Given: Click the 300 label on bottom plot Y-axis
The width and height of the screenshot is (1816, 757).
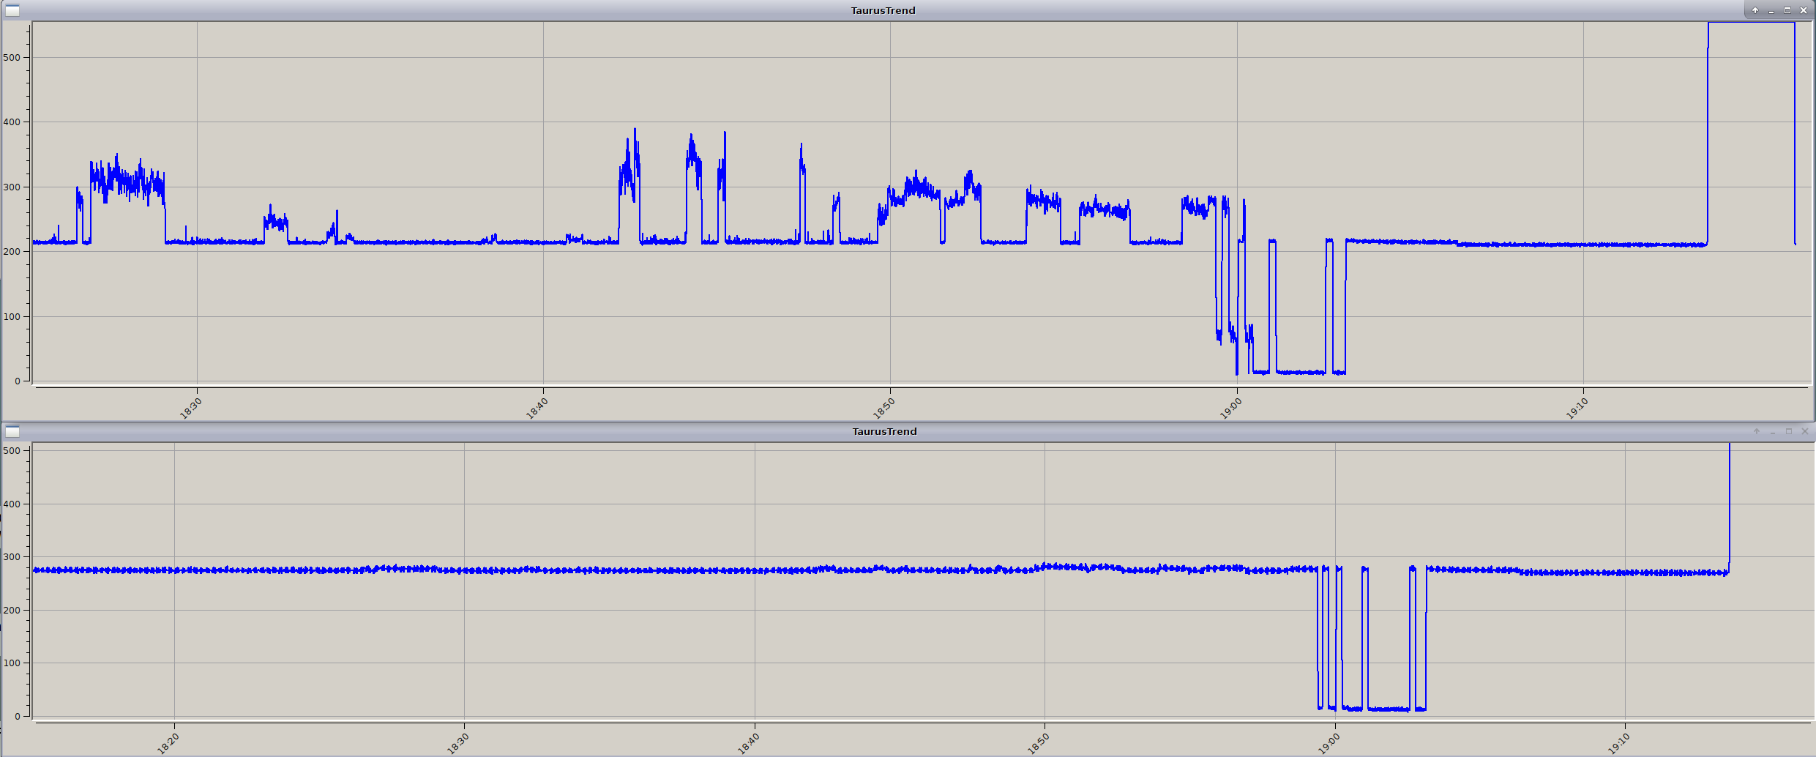Looking at the screenshot, I should (x=12, y=557).
